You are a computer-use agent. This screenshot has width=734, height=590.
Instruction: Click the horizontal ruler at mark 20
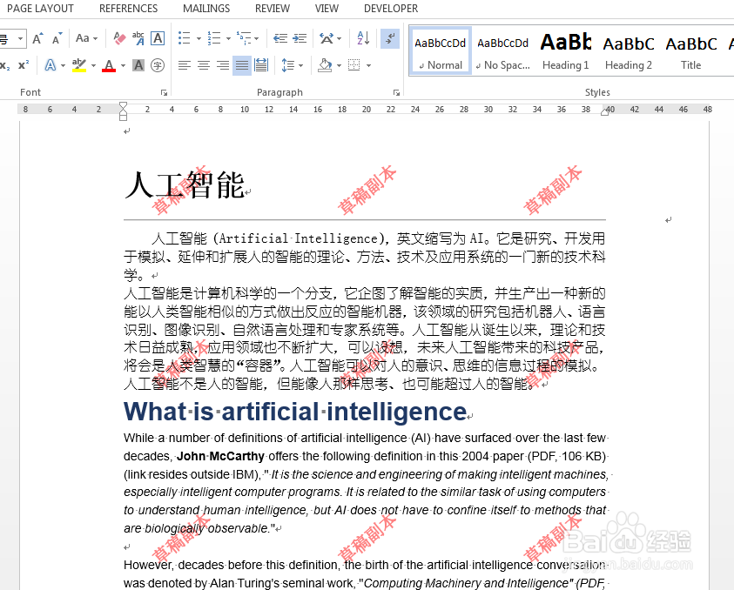point(367,110)
